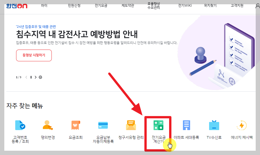Open the user profile icon
Image resolution: width=260 pixels, height=155 pixels.
257,6
